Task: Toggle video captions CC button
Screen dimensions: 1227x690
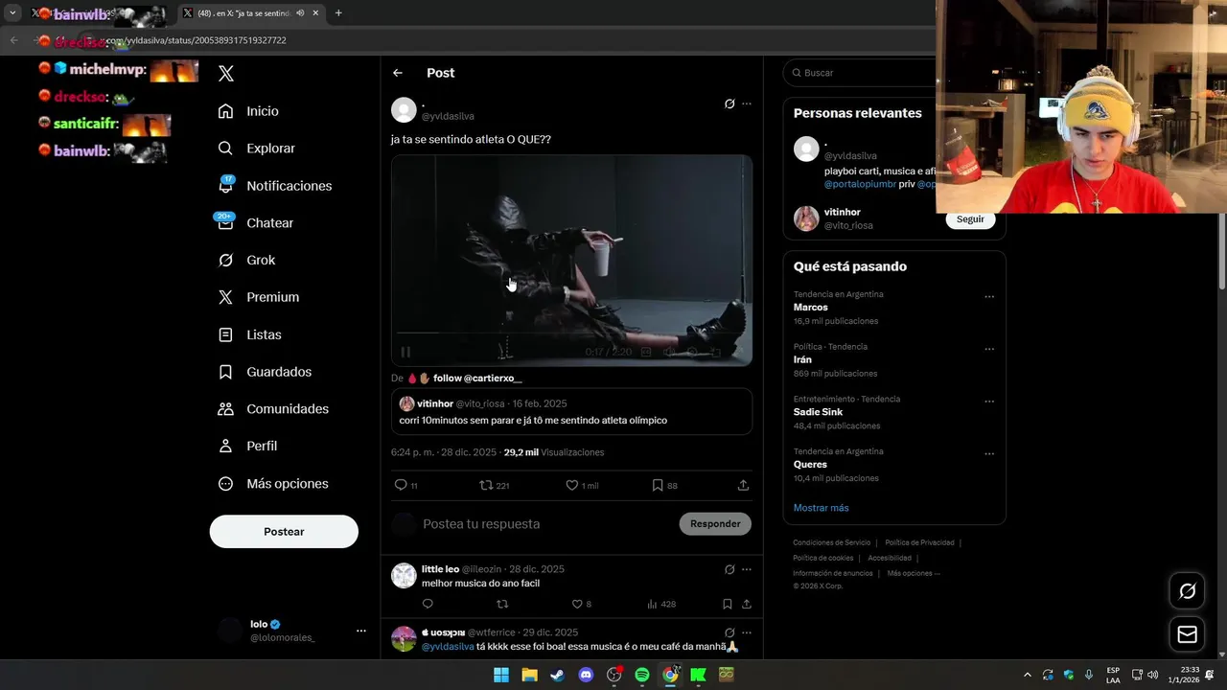Action: pyautogui.click(x=646, y=352)
